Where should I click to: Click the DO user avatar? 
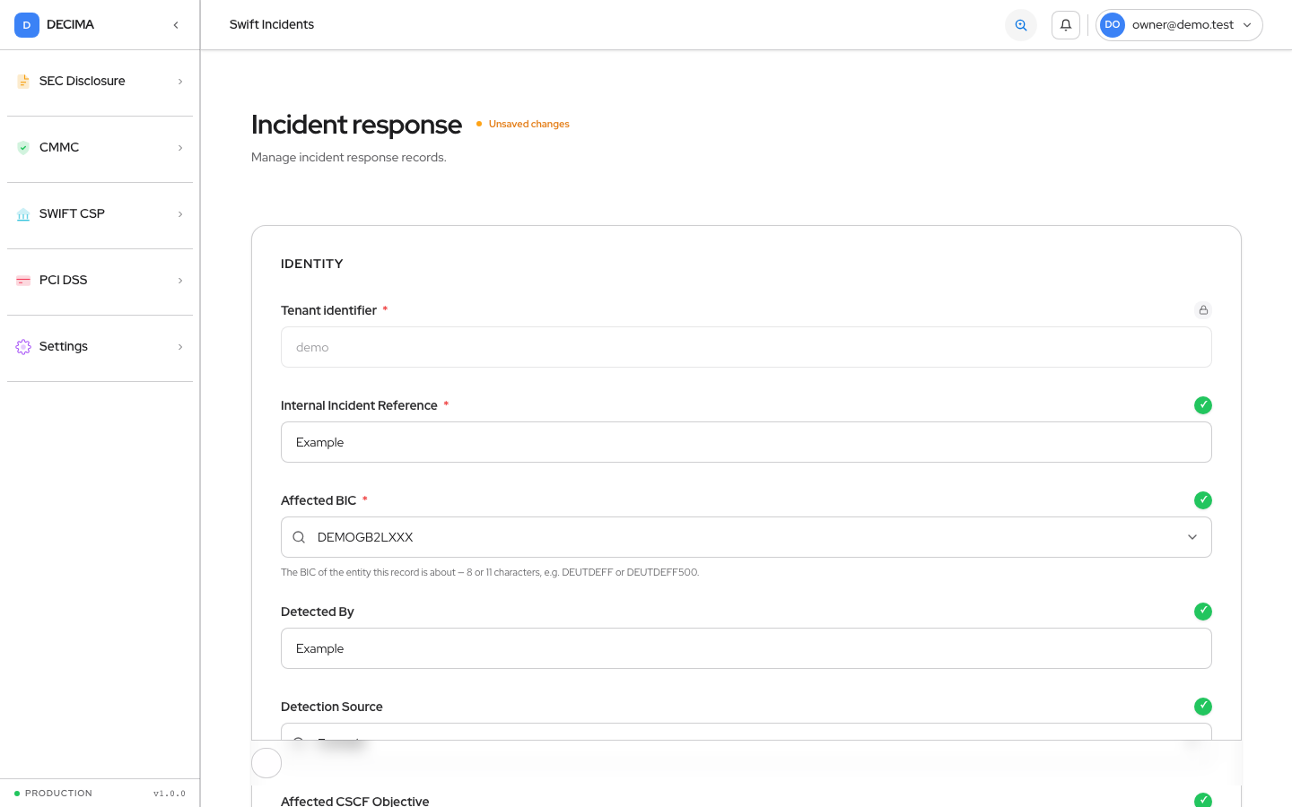pos(1113,25)
